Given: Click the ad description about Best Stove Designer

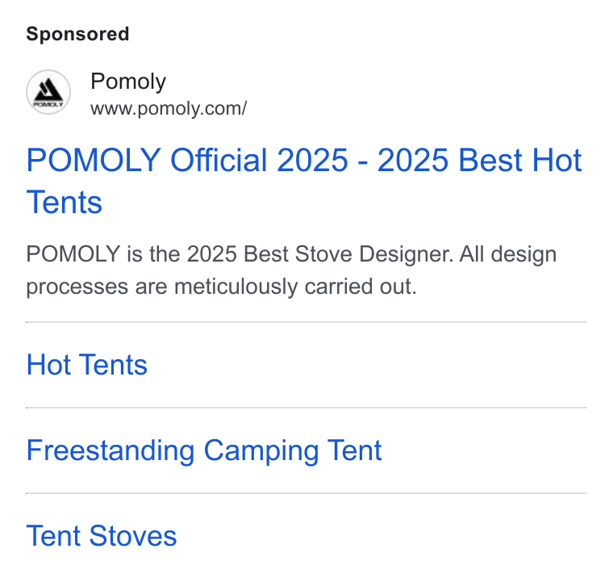Looking at the screenshot, I should [x=291, y=270].
